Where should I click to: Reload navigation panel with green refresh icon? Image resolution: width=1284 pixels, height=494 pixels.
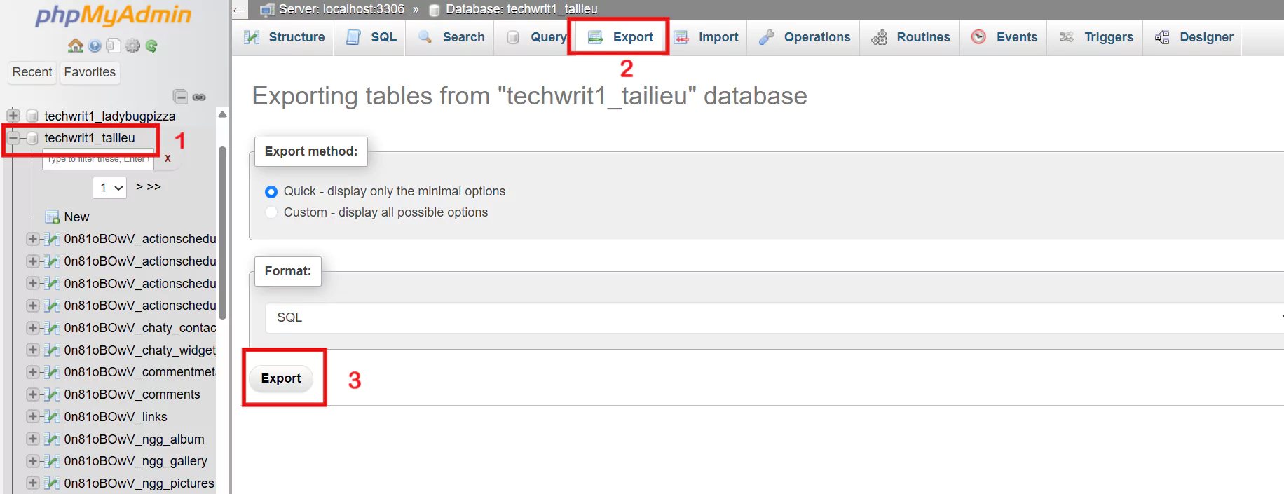[151, 46]
